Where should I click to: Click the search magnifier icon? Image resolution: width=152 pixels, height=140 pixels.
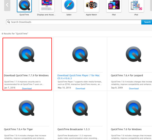[x=9, y=22]
